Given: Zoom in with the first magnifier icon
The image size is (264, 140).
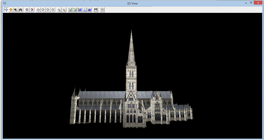Looking at the screenshot, I should [x=59, y=10].
